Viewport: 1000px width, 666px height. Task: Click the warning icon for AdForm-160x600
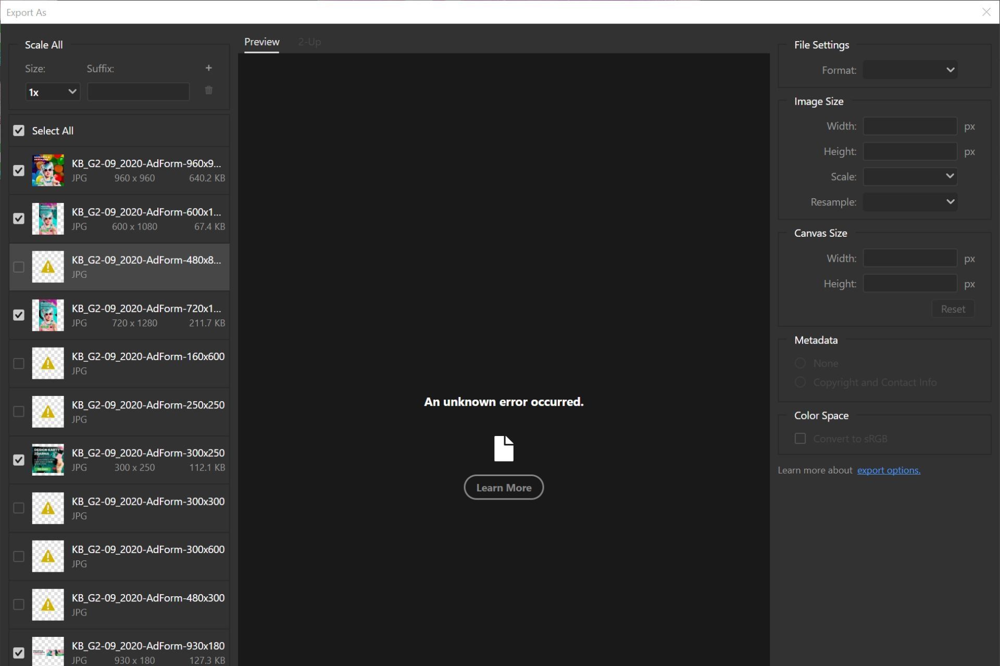48,363
